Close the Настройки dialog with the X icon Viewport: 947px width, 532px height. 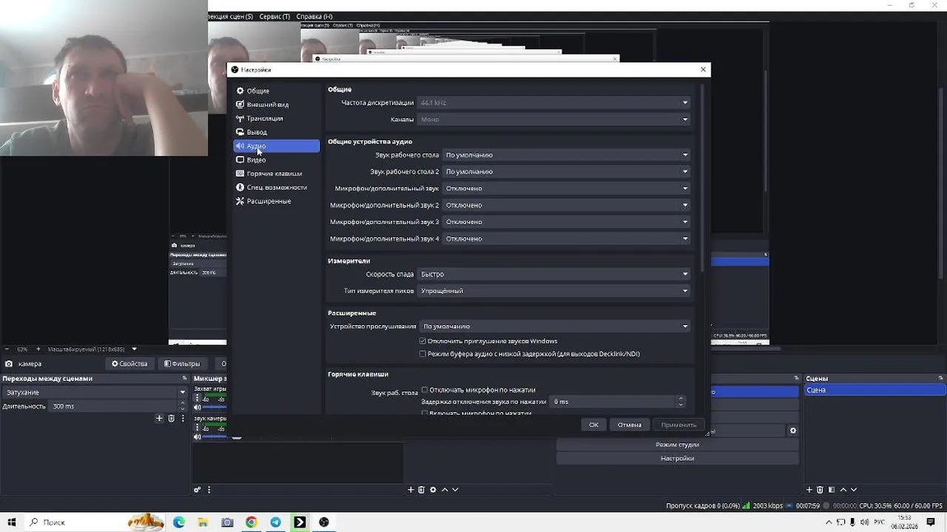[x=703, y=69]
